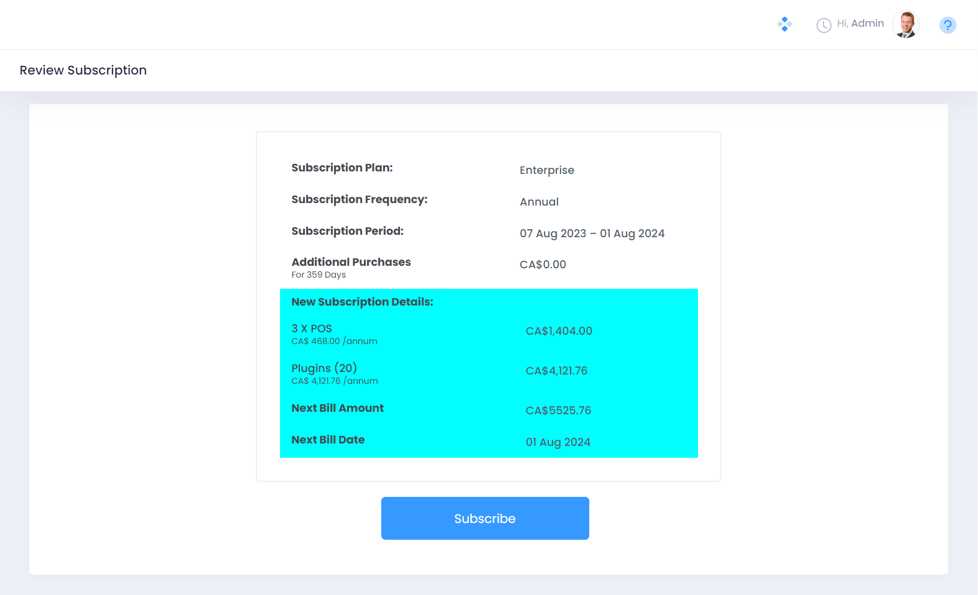Screen dimensions: 978x595
Task: Open the Admin profile avatar
Action: [905, 25]
